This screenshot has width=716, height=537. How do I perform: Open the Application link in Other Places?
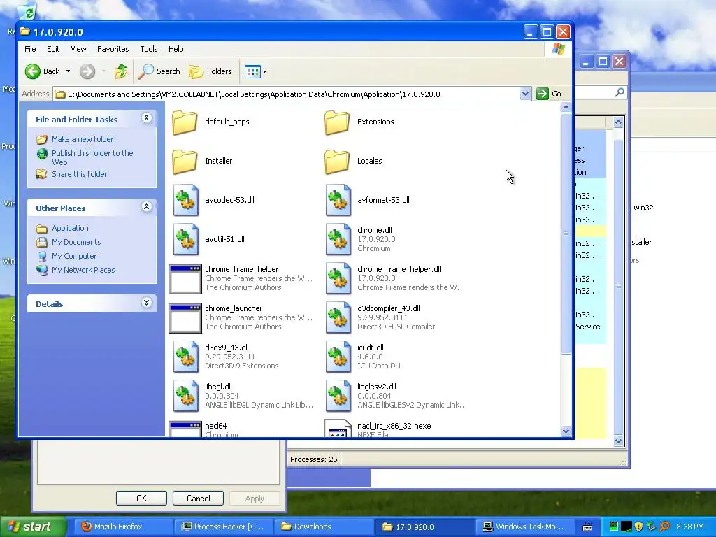click(x=70, y=228)
